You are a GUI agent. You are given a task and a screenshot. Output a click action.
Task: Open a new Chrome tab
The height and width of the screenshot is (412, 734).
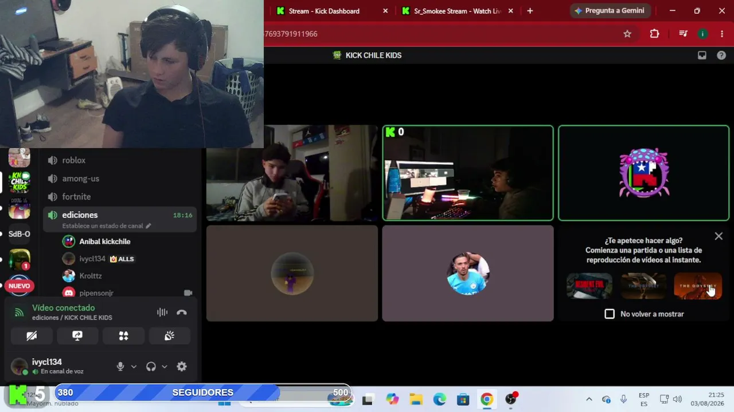530,11
